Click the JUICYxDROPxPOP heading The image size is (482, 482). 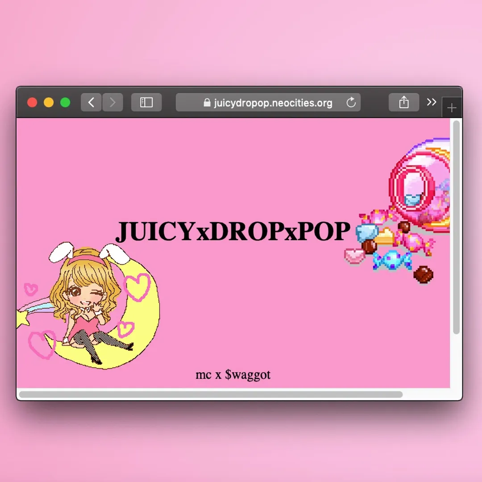click(233, 231)
